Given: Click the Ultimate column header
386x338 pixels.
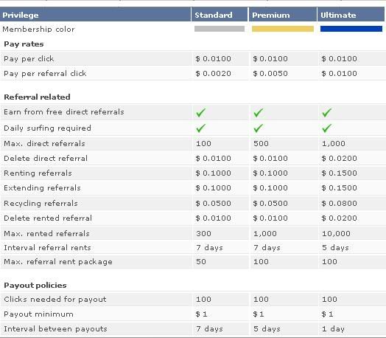Looking at the screenshot, I should point(338,15).
